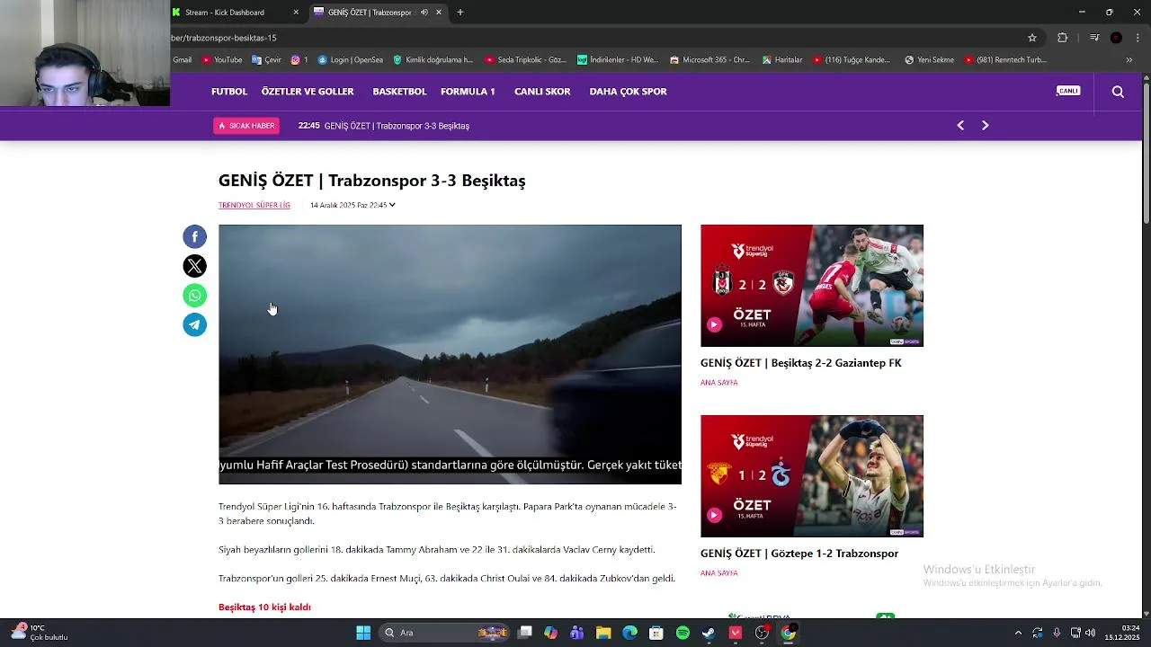1151x647 pixels.
Task: Open Haritalar bookmark
Action: click(x=782, y=60)
